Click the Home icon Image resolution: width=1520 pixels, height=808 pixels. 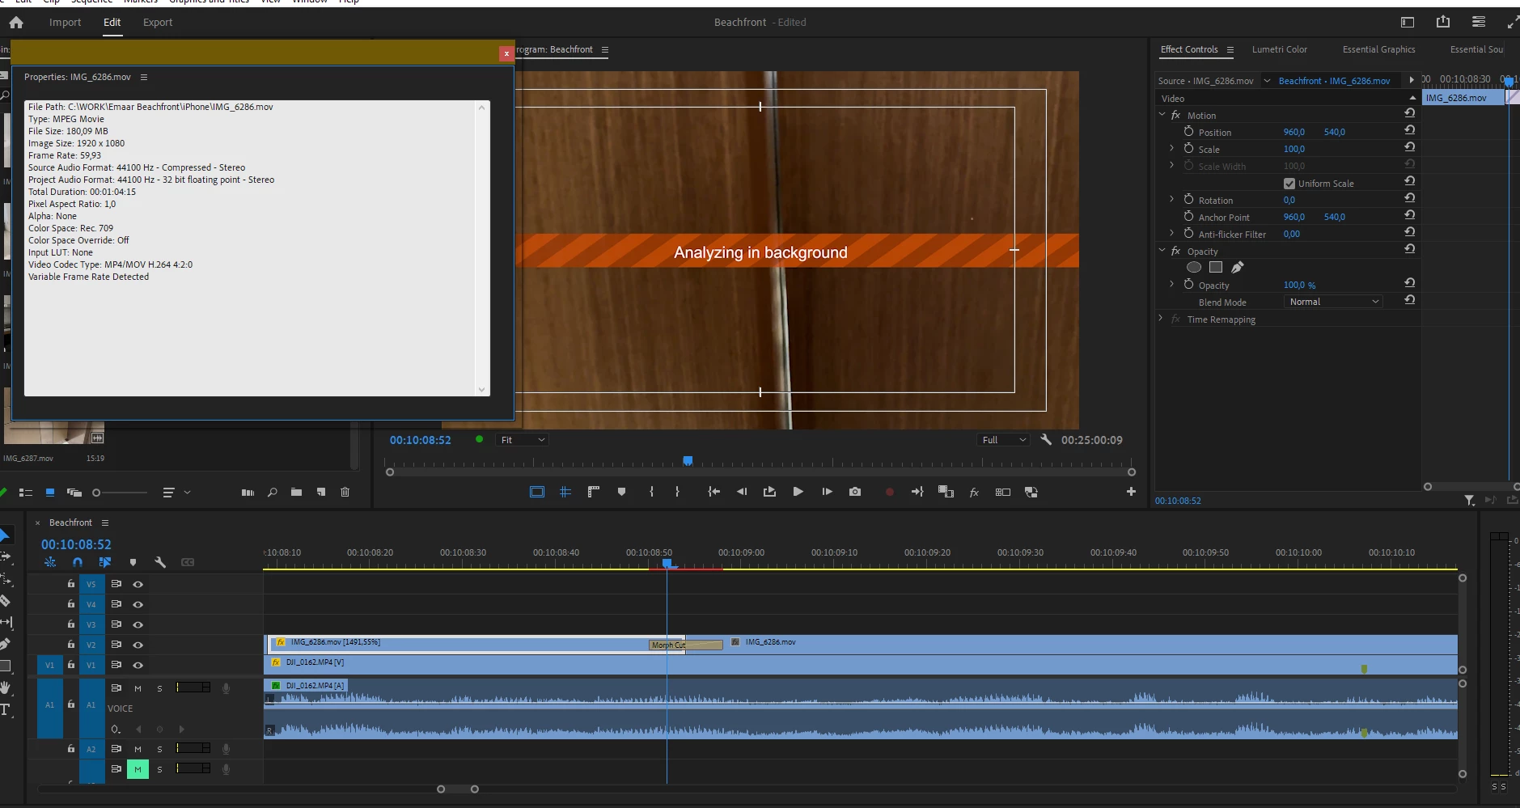(x=16, y=23)
